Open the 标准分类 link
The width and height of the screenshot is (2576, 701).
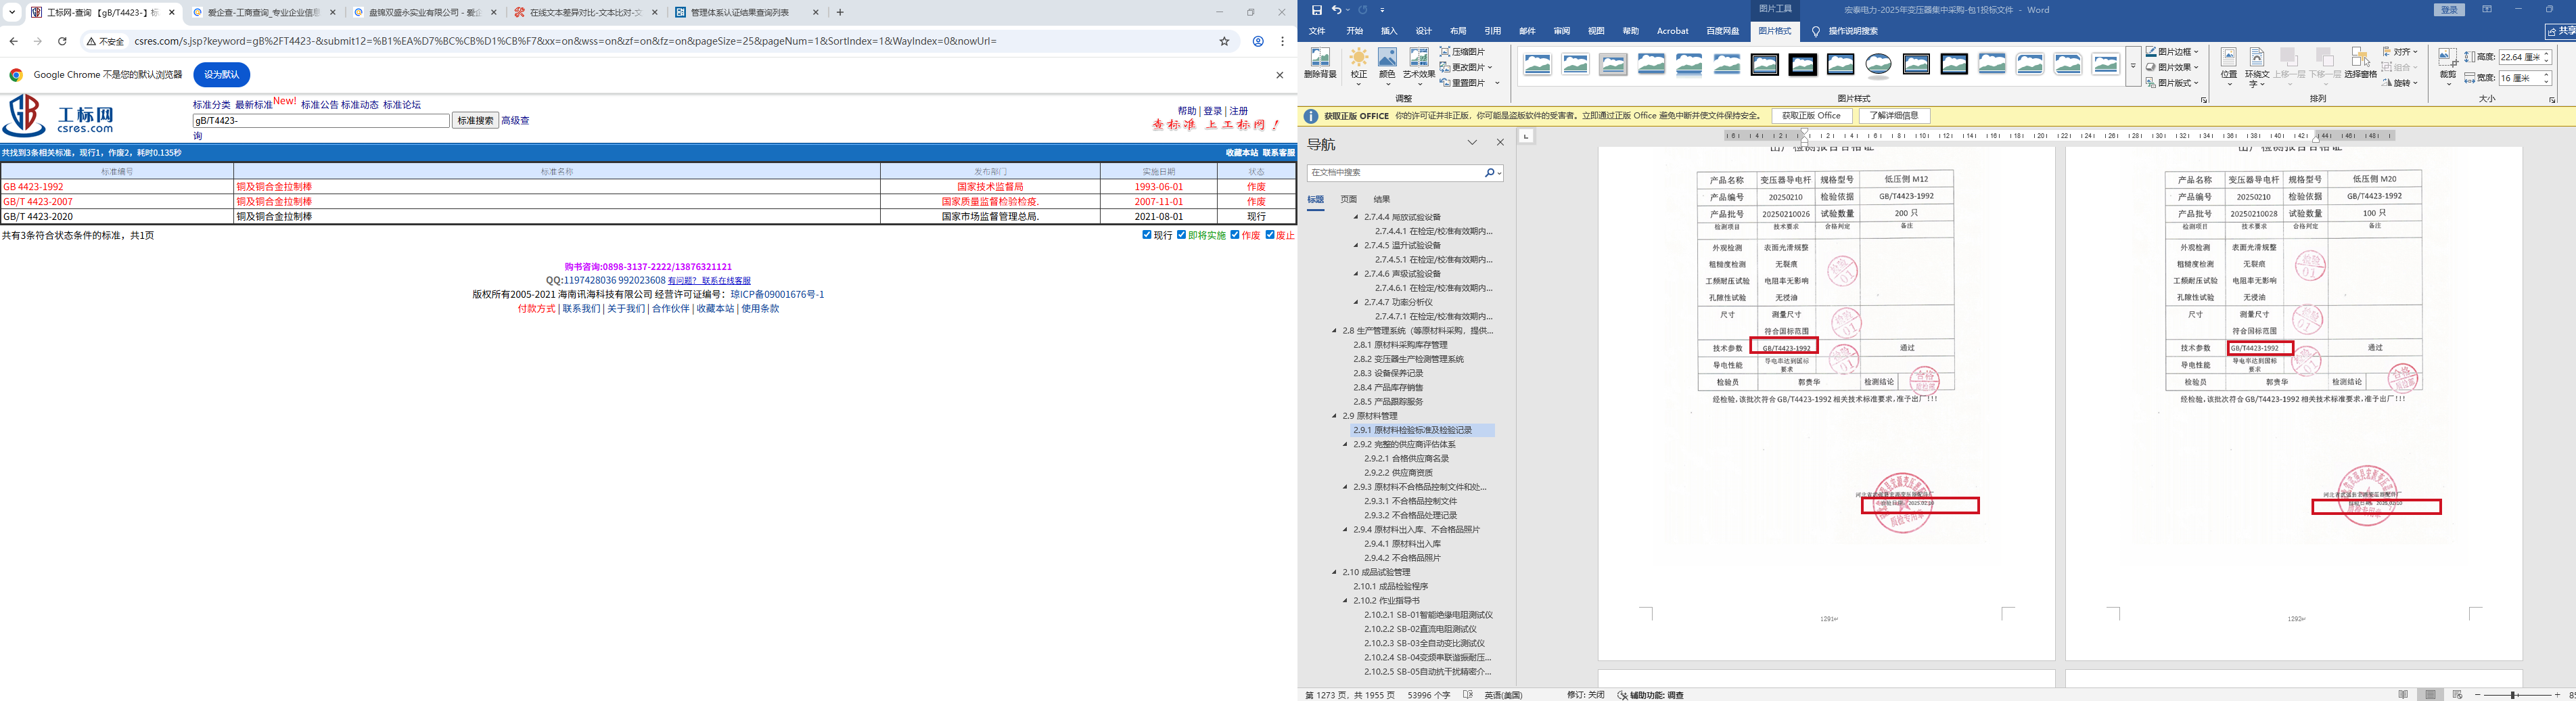(x=212, y=105)
